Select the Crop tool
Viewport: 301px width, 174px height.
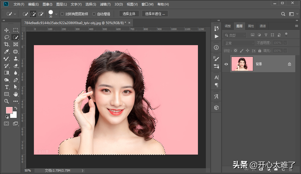coord(7,44)
